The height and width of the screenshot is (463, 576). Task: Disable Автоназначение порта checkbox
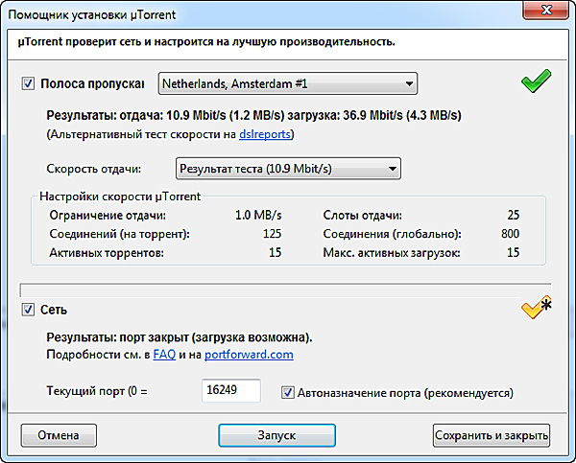(x=288, y=392)
